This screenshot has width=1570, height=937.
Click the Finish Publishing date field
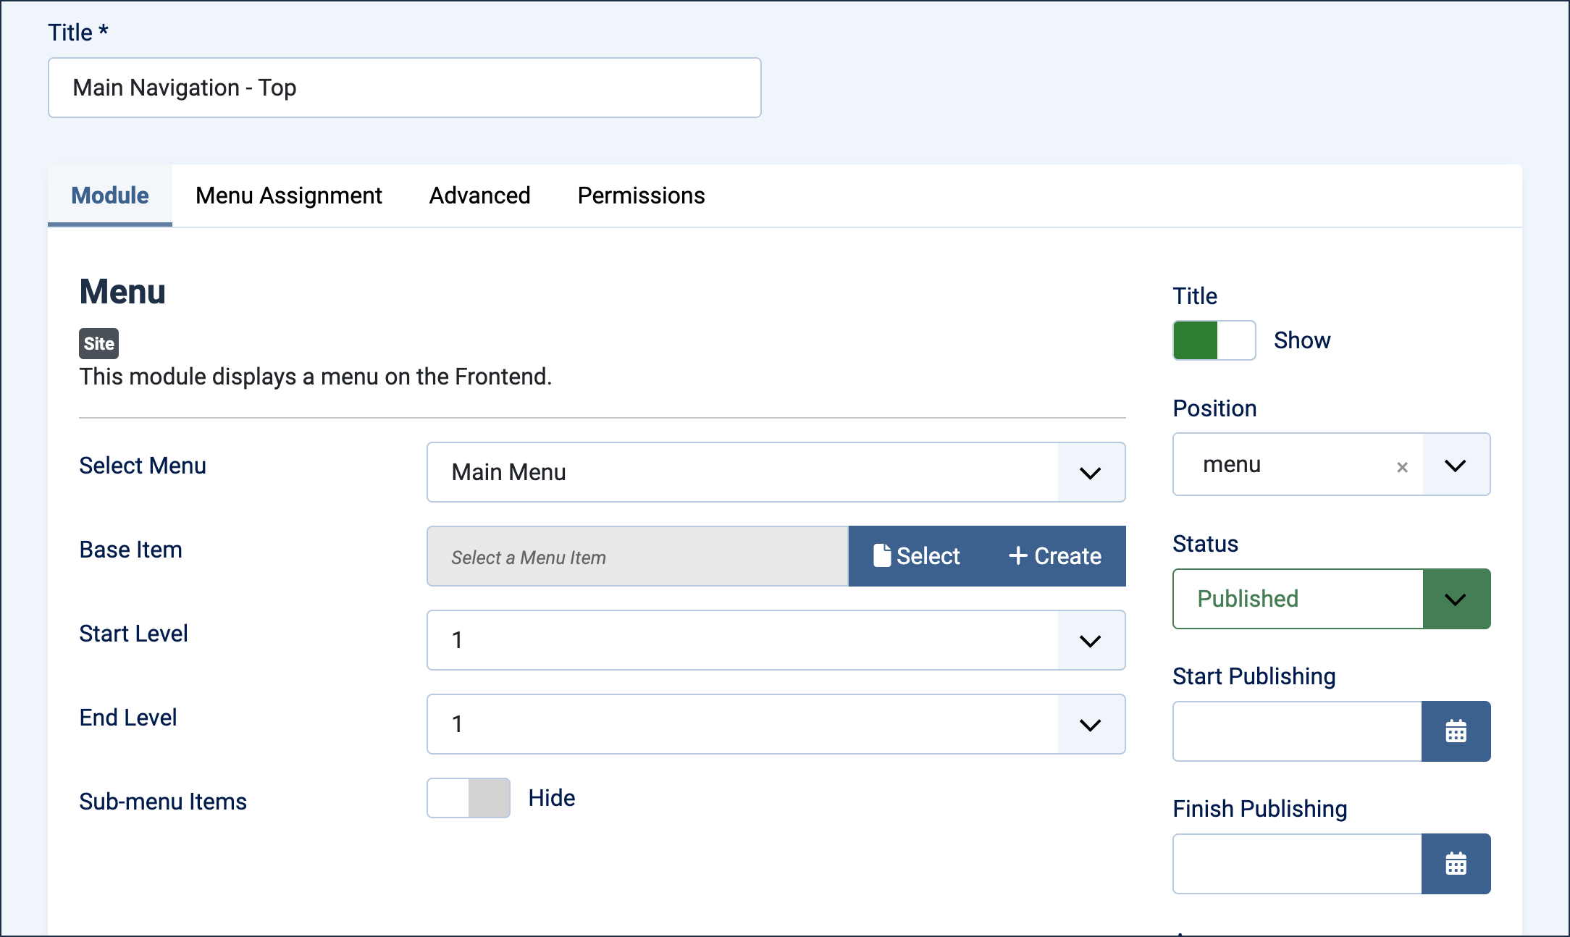point(1297,864)
